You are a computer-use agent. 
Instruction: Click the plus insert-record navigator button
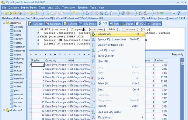click(60, 54)
